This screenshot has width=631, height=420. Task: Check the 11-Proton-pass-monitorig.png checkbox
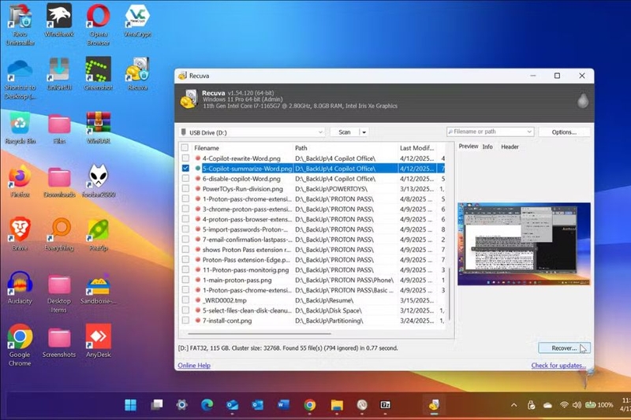tap(185, 269)
